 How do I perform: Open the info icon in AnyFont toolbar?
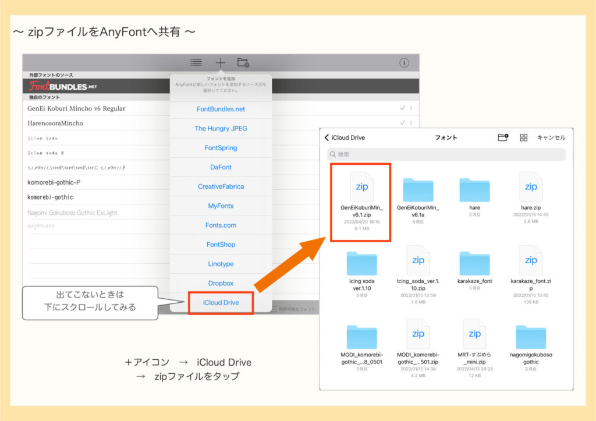pyautogui.click(x=404, y=63)
